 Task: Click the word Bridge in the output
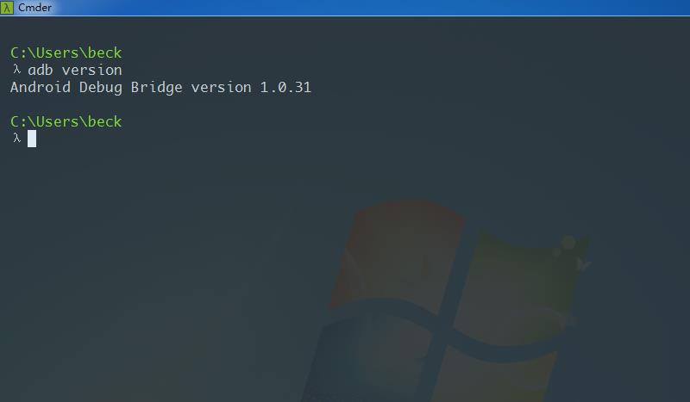coord(157,88)
